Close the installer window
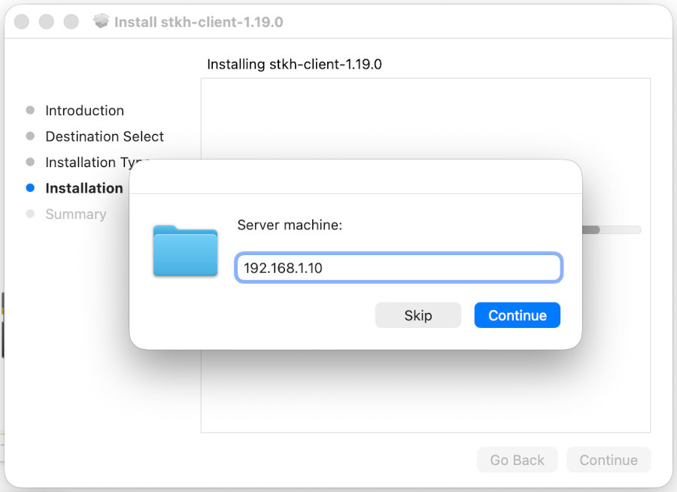The height and width of the screenshot is (492, 677). pos(22,22)
